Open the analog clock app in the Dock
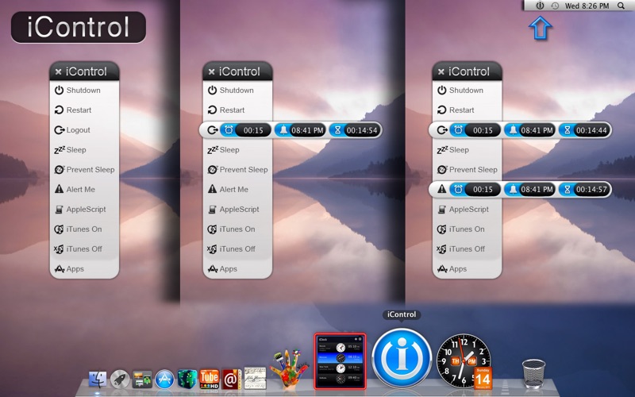The width and height of the screenshot is (635, 397). coord(464,362)
